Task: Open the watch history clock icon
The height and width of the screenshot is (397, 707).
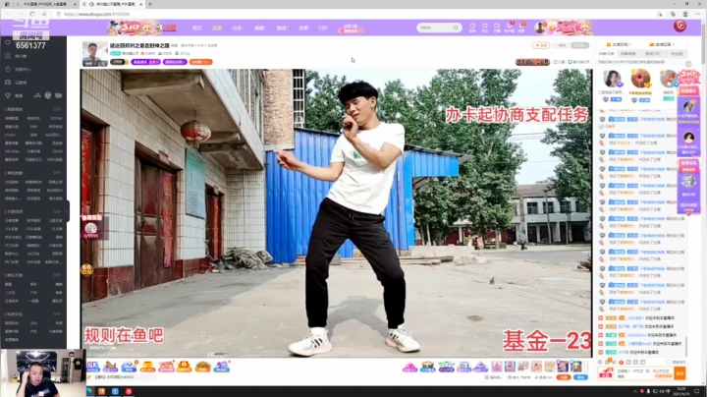Action: pyautogui.click(x=472, y=27)
